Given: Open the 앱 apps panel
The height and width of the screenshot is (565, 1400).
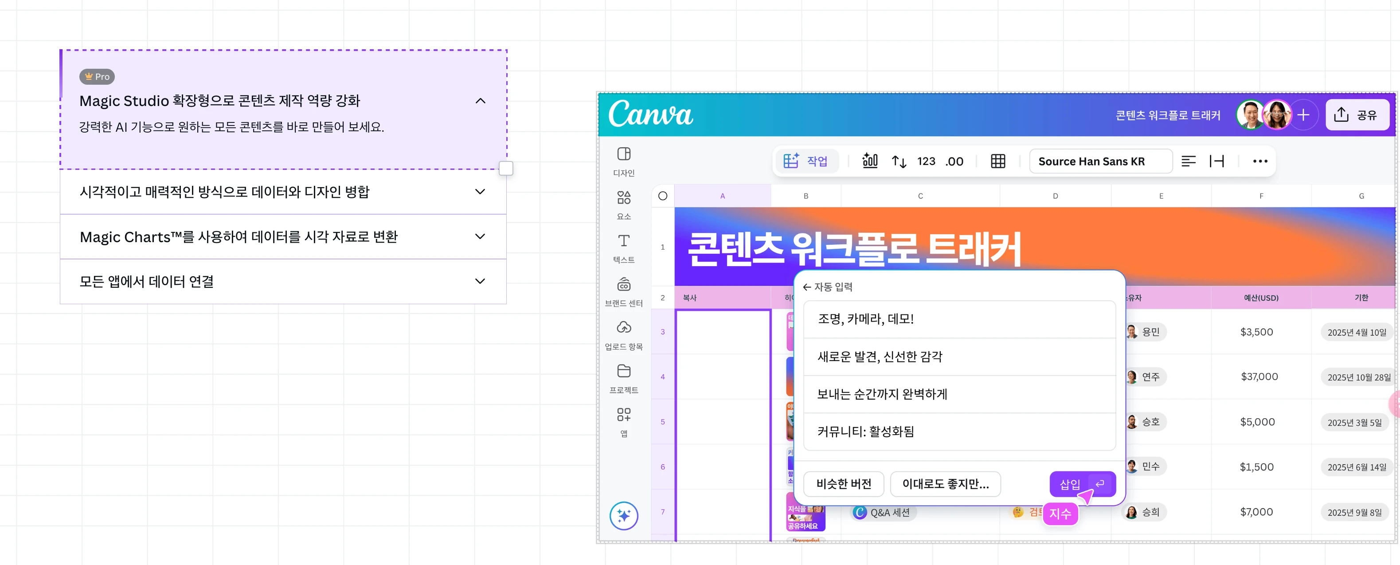Looking at the screenshot, I should (624, 423).
